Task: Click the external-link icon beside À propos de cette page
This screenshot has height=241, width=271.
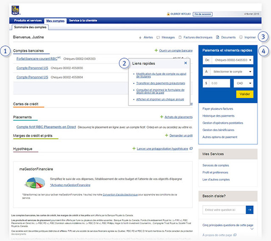Action: [x=235, y=235]
